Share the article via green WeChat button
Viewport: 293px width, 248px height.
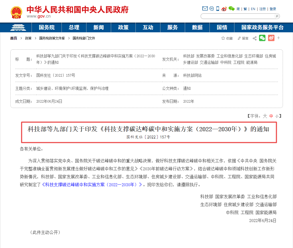(262, 38)
